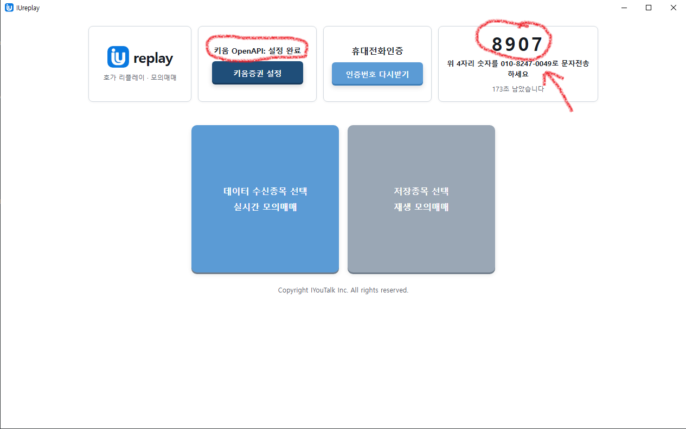Minimize the IUreplay window

tap(624, 8)
